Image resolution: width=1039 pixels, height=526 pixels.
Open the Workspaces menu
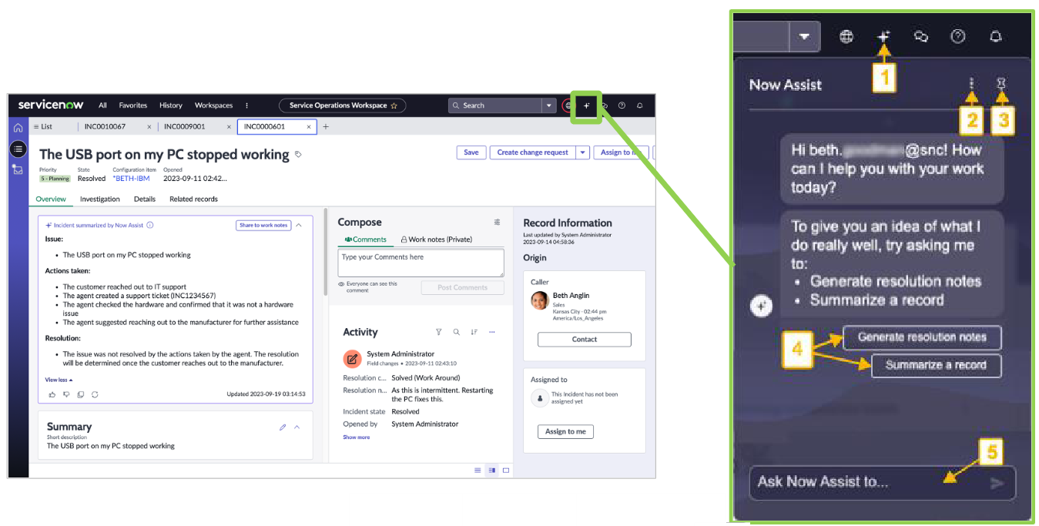[213, 106]
